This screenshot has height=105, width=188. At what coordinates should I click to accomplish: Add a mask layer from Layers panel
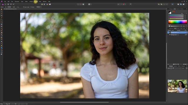pos(174,64)
